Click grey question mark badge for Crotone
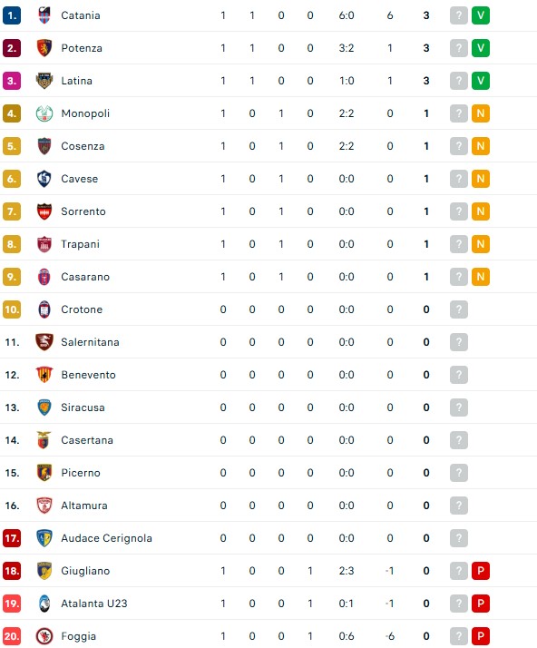Viewport: 537px width, 648px height. point(458,309)
